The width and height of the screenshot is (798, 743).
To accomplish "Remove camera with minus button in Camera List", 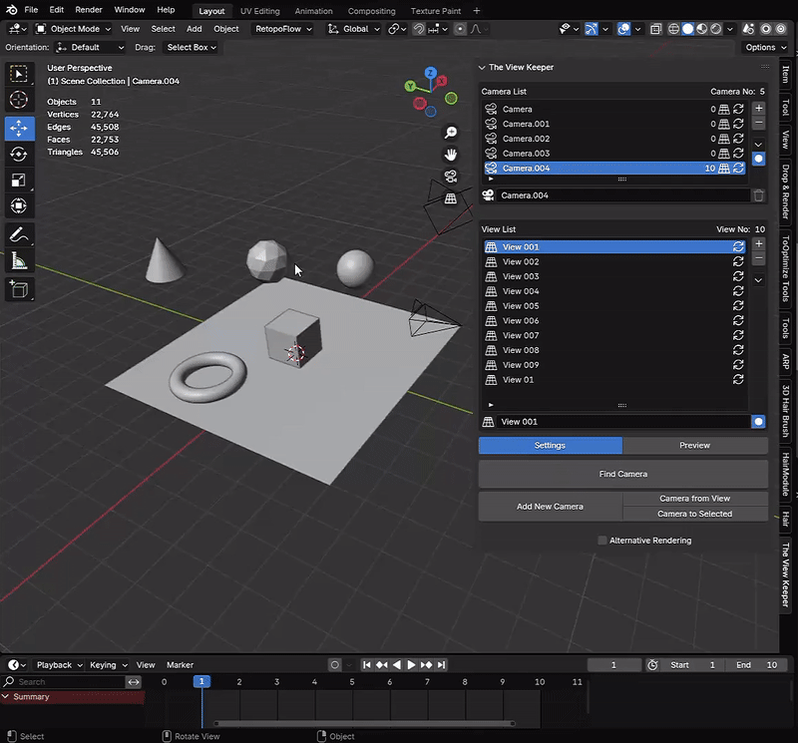I will coord(759,123).
